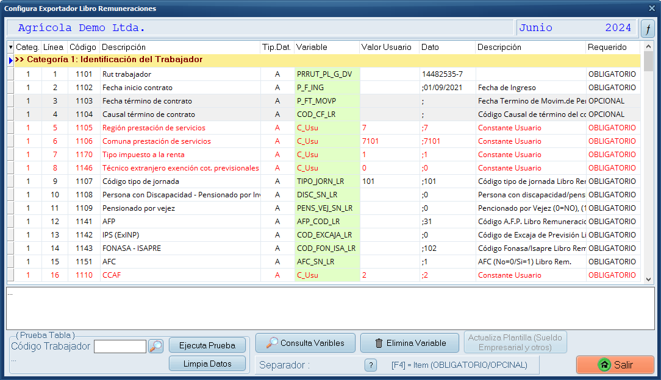661x380 pixels.
Task: Click the Salir button
Action: 615,365
